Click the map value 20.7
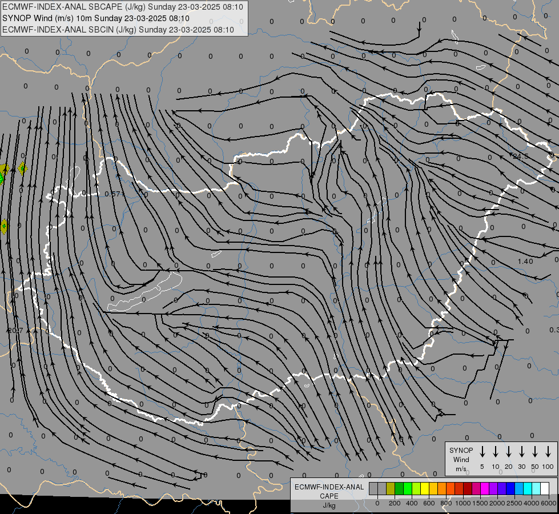Viewport: 559px width, 514px height. (15, 330)
